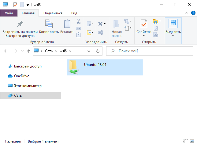
Task: Click the Copy To folder icon
Action: tap(89, 32)
